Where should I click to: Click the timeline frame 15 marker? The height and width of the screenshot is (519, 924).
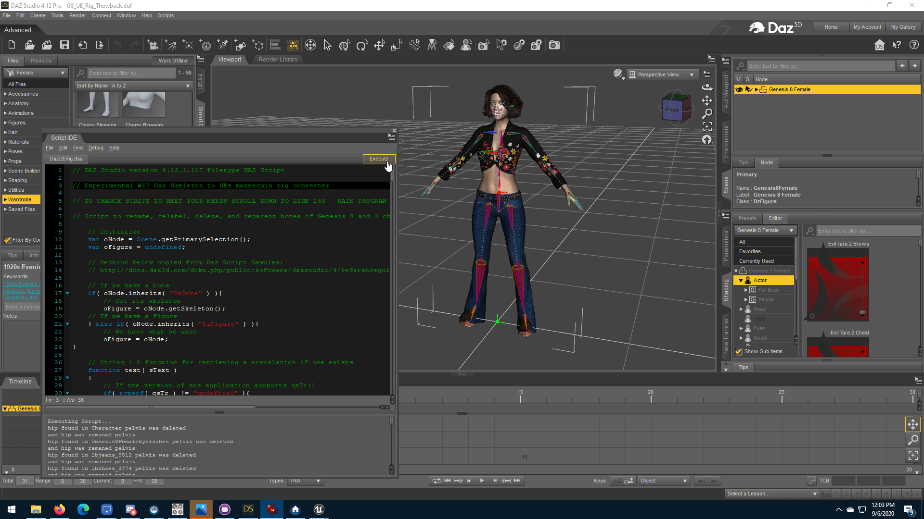click(520, 396)
